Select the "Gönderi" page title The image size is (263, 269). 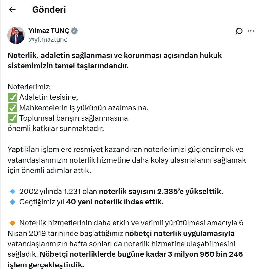(49, 10)
